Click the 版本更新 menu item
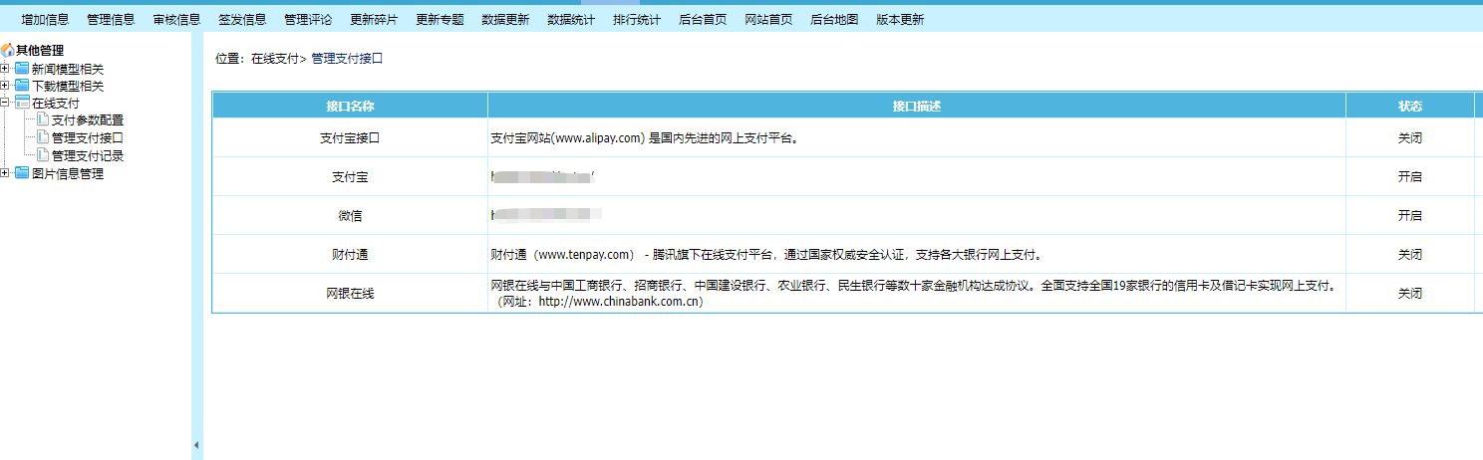The height and width of the screenshot is (460, 1483). [900, 19]
